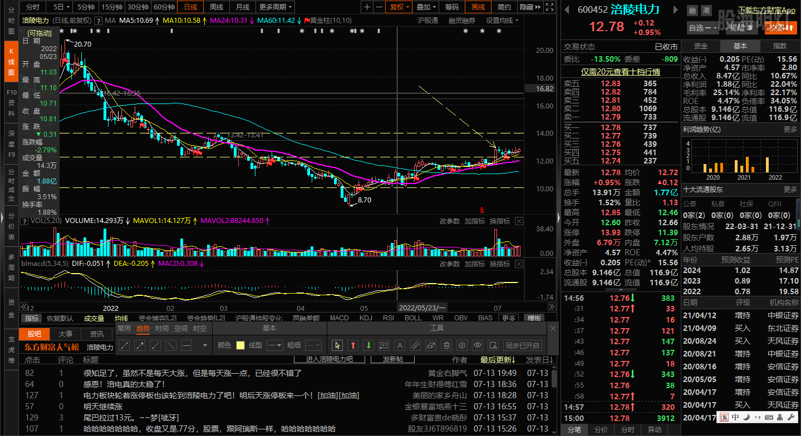Open 复权 adjustment dropdown
The image size is (801, 436).
(400, 7)
